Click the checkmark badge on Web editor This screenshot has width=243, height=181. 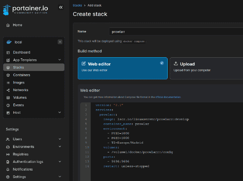[x=162, y=63]
